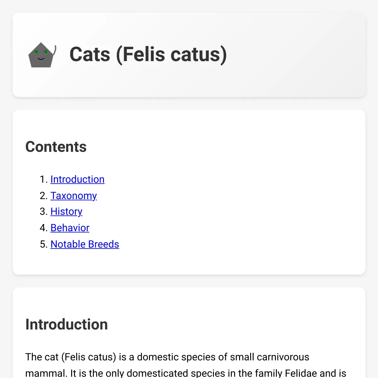The image size is (378, 378).
Task: Jump to the Taxonomy section link
Action: coord(74,196)
